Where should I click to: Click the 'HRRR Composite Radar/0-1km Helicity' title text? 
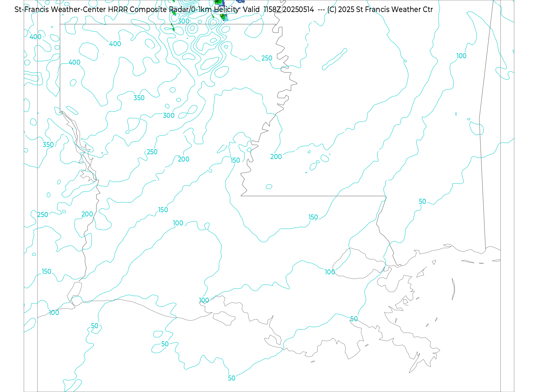174,10
